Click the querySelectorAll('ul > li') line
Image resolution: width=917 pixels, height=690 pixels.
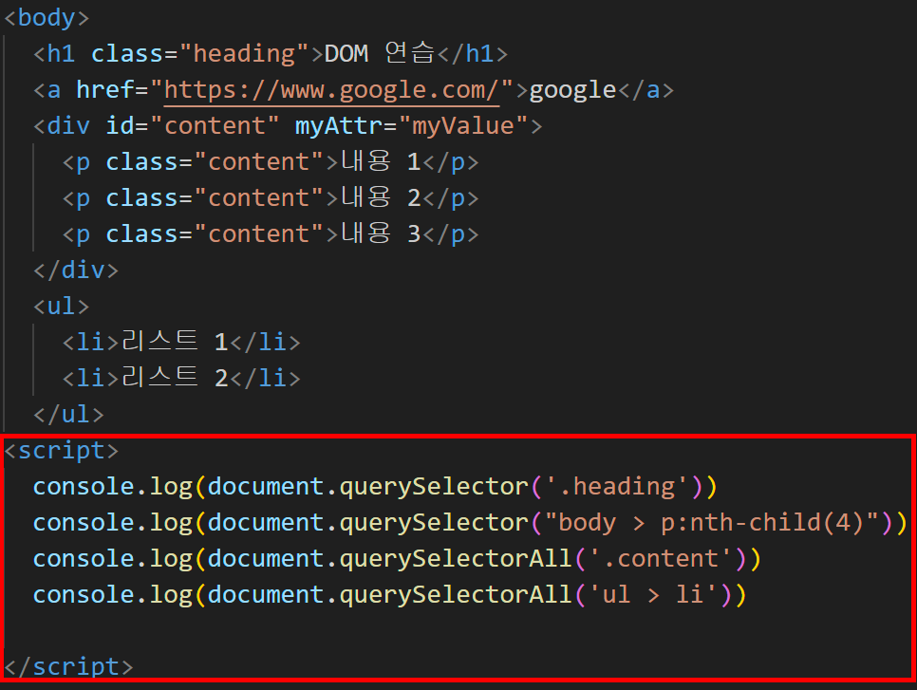[x=390, y=595]
